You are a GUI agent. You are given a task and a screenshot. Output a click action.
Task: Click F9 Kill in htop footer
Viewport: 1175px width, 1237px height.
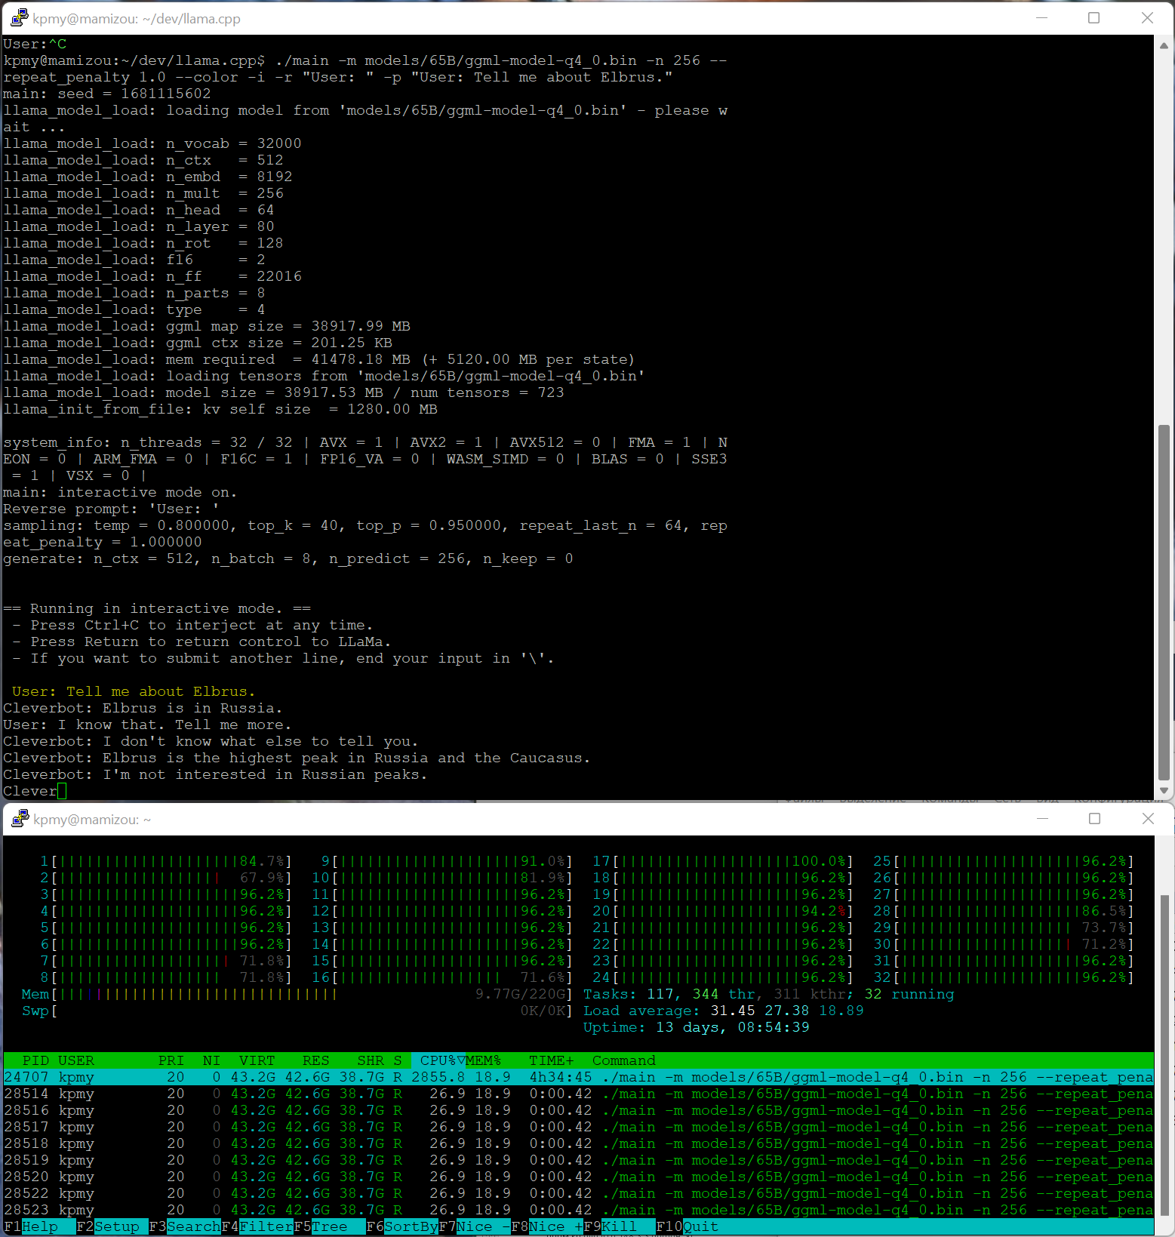tap(611, 1226)
